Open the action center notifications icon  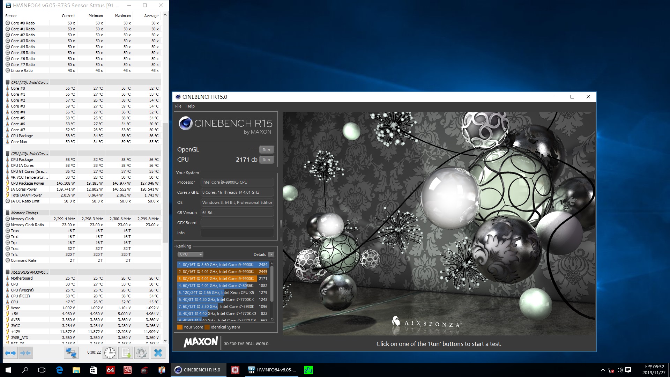[628, 370]
